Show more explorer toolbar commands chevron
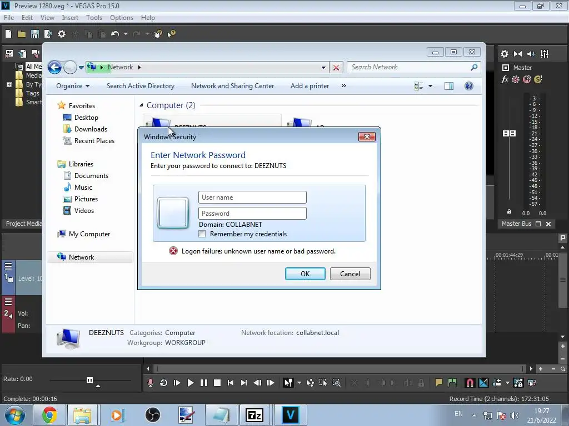The width and height of the screenshot is (569, 426). point(343,86)
